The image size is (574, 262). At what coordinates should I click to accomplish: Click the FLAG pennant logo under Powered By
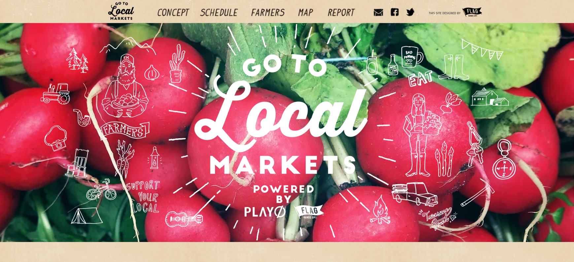point(309,212)
